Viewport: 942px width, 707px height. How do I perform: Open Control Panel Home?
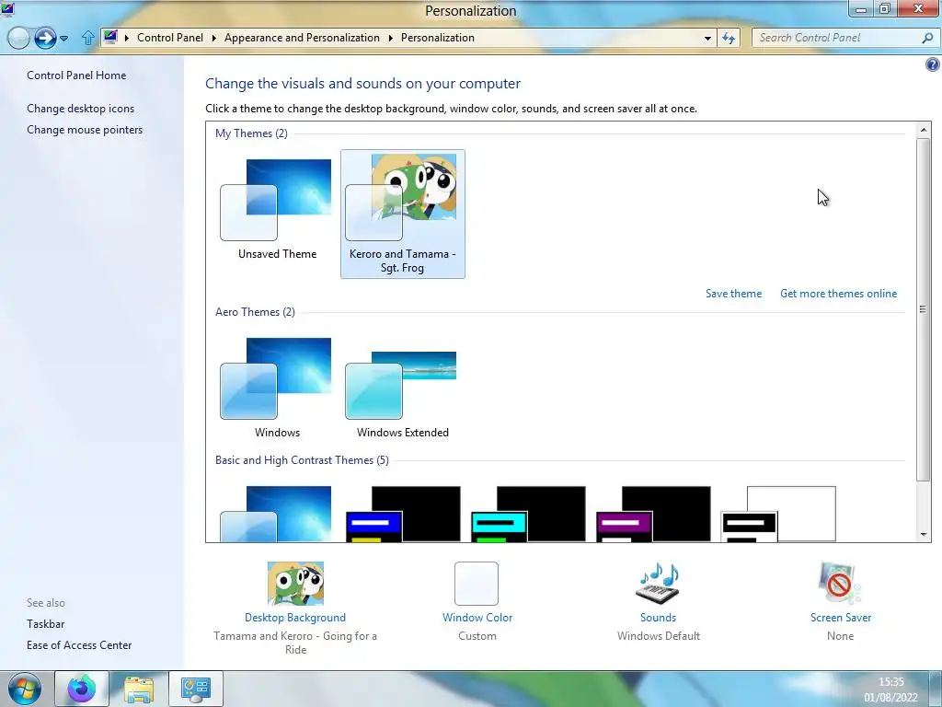[76, 75]
